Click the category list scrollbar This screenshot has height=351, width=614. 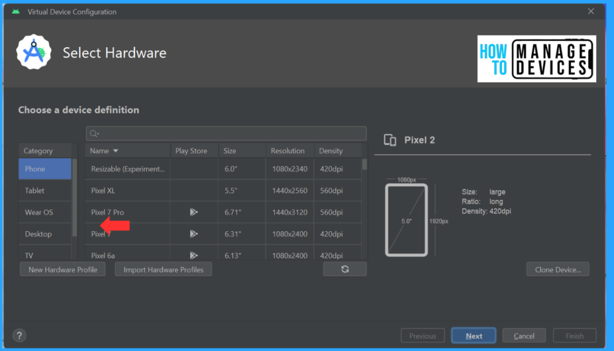pyautogui.click(x=74, y=198)
